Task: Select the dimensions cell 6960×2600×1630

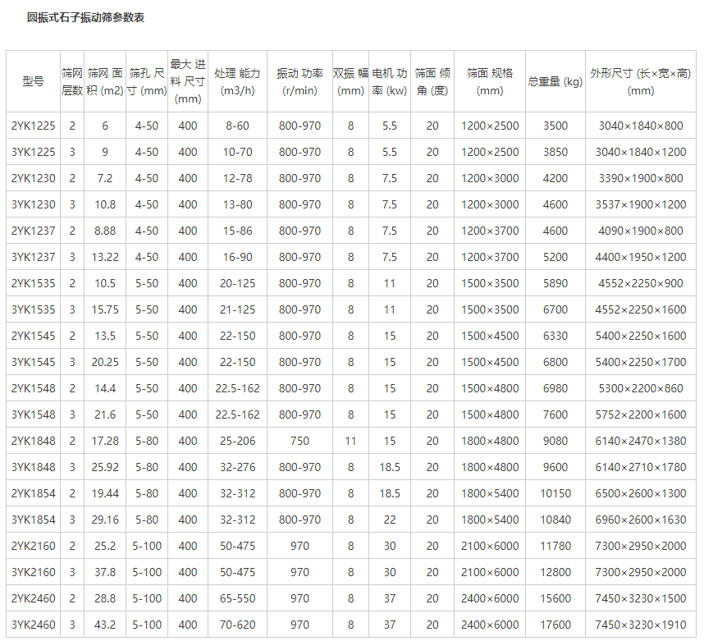Action: pos(640,520)
